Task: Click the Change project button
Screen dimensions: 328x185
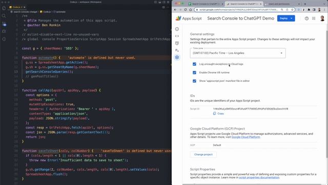Action: coord(203,155)
